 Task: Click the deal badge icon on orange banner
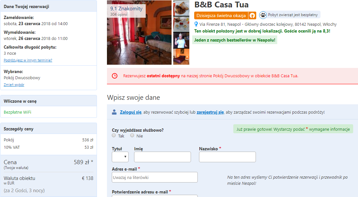pyautogui.click(x=252, y=15)
